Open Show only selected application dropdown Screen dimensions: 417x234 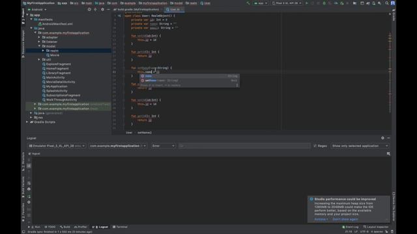tap(360, 146)
